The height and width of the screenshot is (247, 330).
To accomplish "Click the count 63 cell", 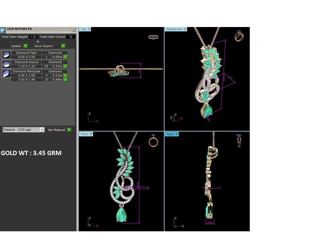I will [46, 66].
